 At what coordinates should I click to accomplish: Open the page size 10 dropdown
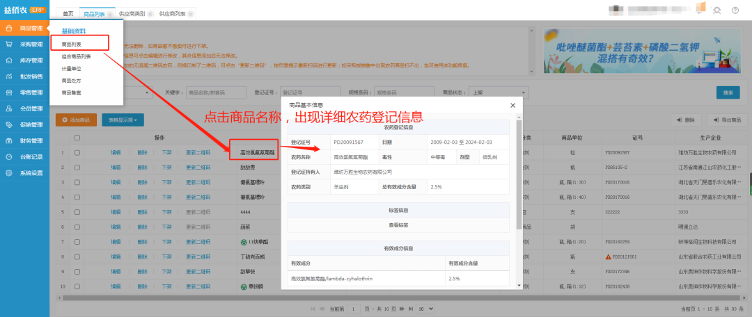pyautogui.click(x=425, y=309)
